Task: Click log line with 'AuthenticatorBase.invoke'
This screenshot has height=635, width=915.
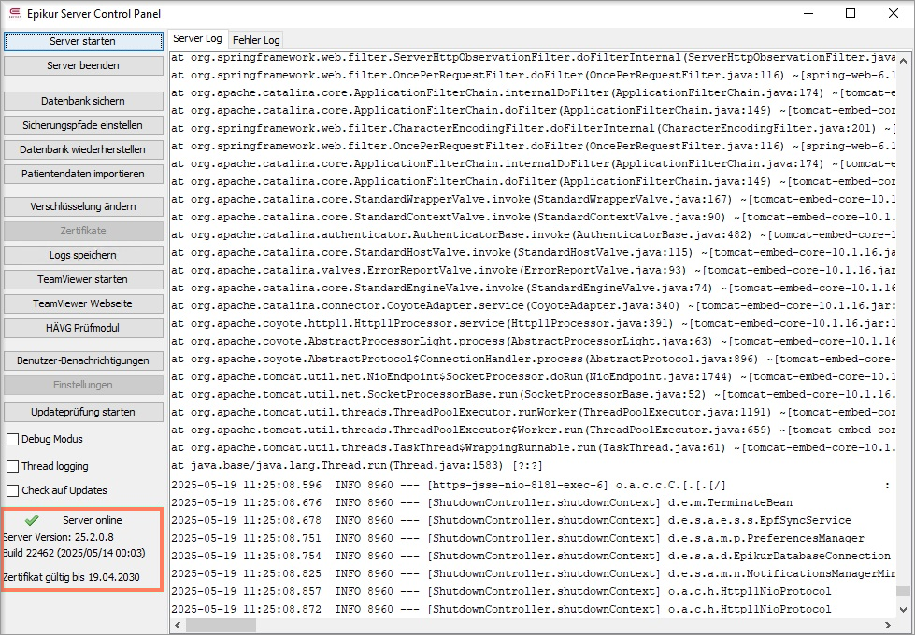Action: point(534,234)
